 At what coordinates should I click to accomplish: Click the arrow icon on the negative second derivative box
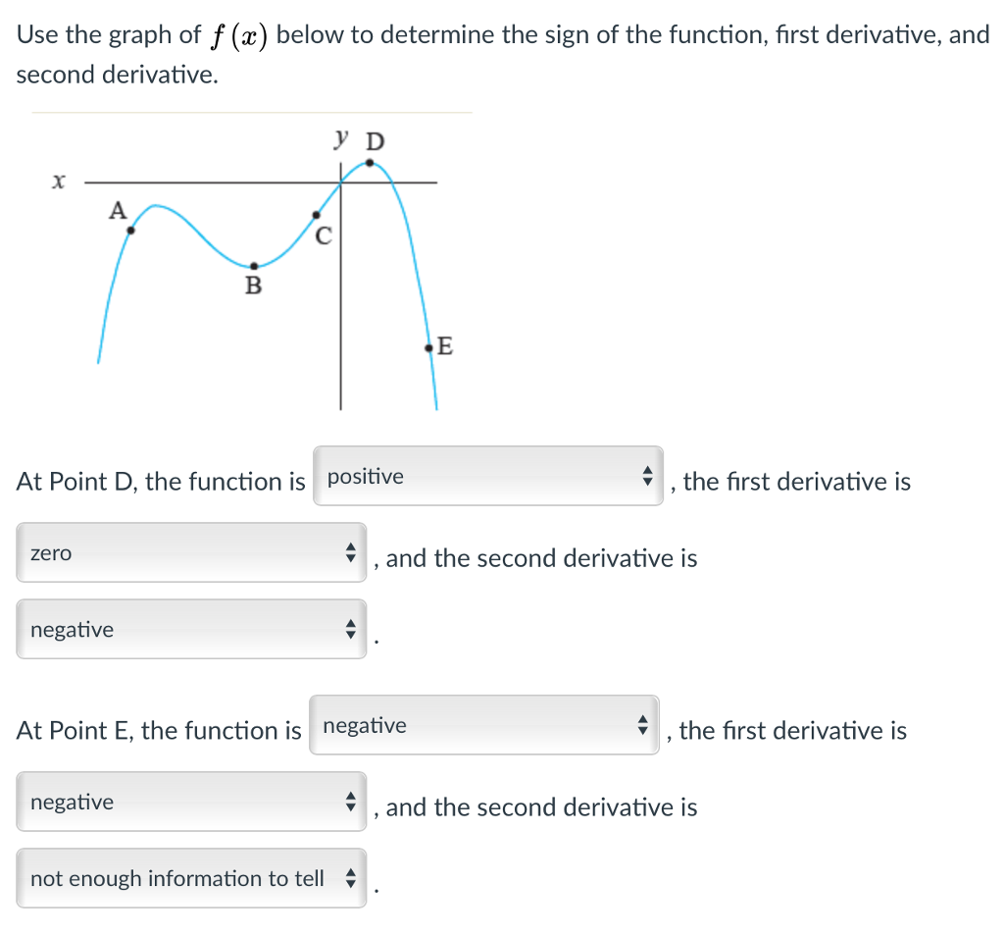(351, 629)
